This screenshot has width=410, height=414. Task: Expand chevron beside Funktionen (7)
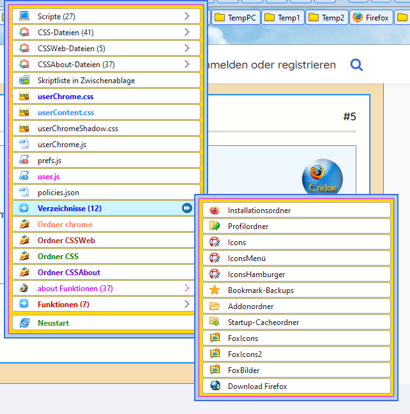[187, 304]
